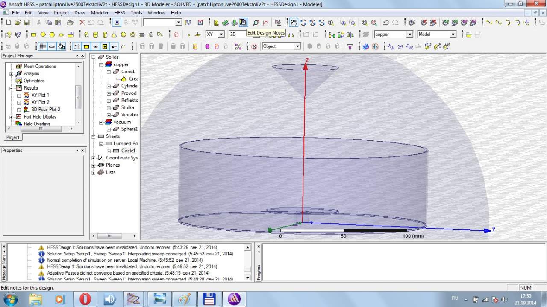Select the Draw cylinder tool
Image resolution: width=547 pixels, height=307 pixels.
(x=96, y=35)
